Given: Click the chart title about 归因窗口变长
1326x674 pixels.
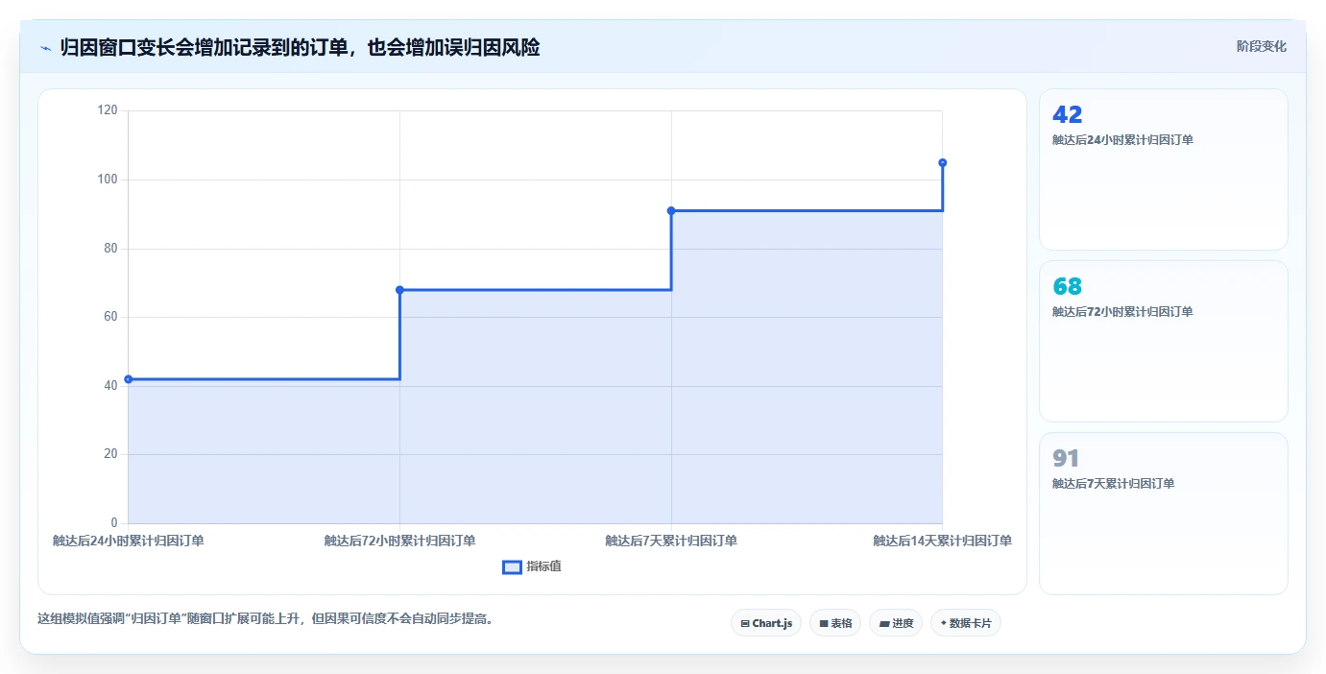Looking at the screenshot, I should click(300, 47).
